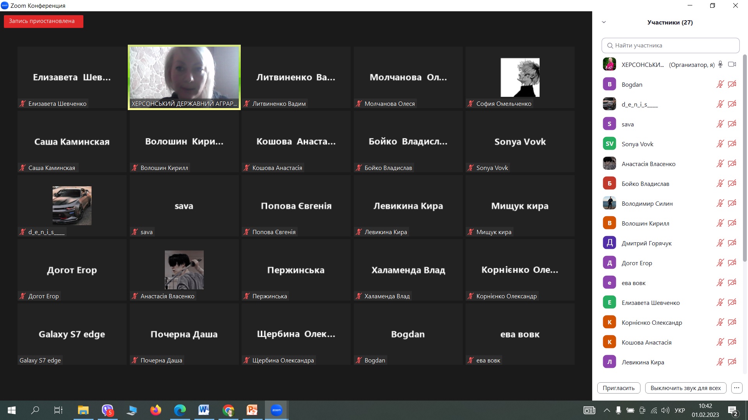The width and height of the screenshot is (748, 420).
Task: Click the host's microphone icon in participants list
Action: coord(720,65)
